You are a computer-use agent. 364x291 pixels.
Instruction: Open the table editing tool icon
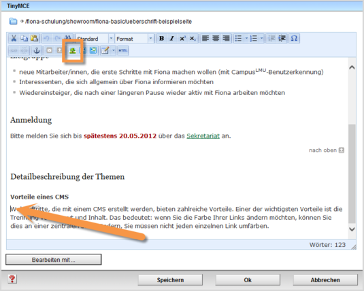click(105, 50)
